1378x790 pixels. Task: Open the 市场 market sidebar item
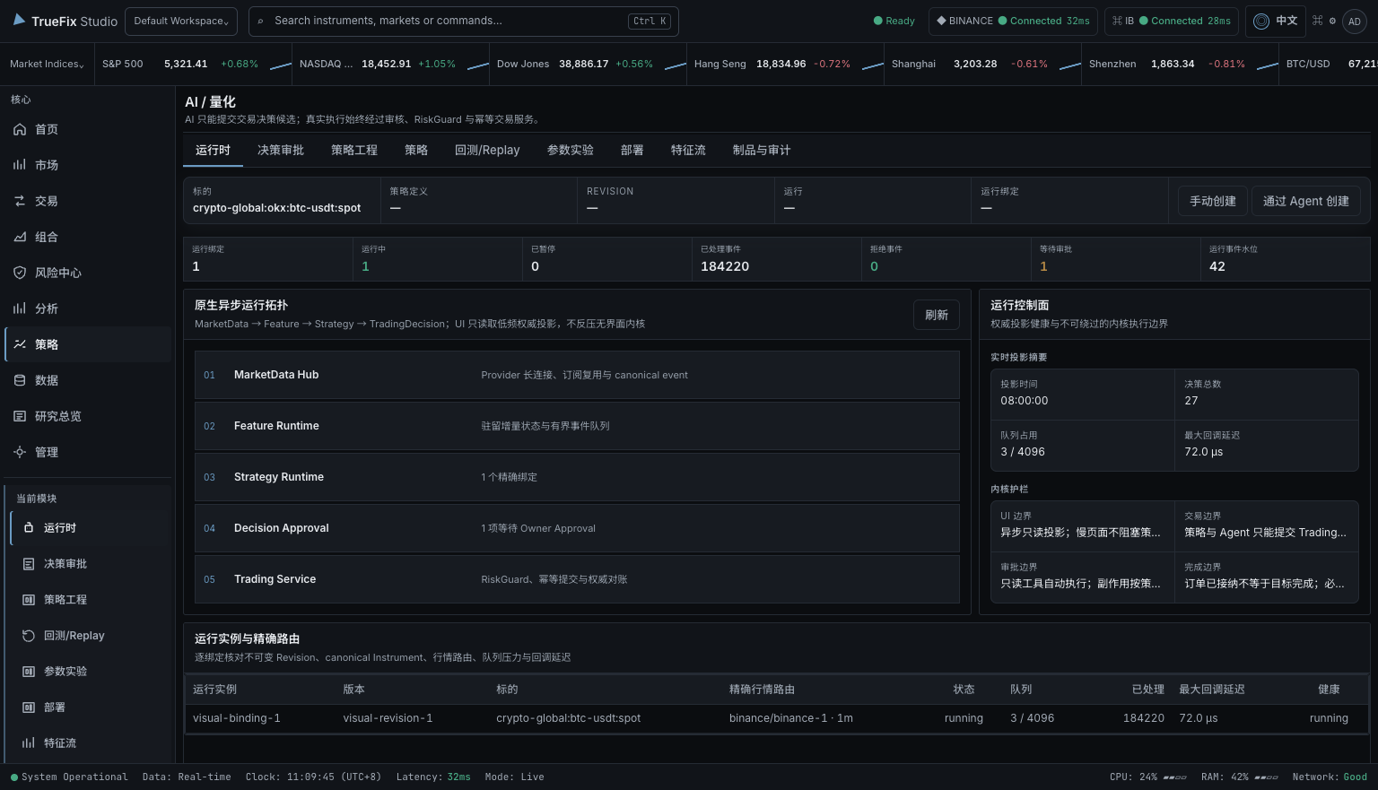[x=88, y=165]
